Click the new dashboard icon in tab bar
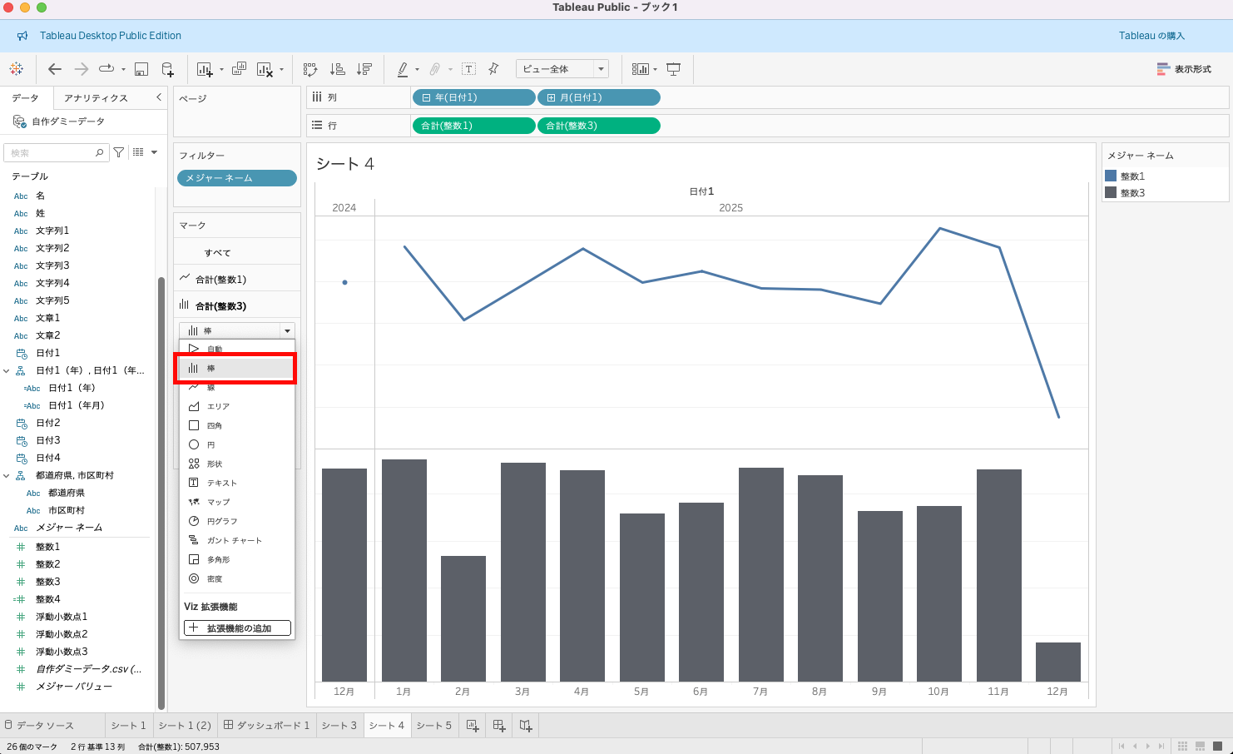Viewport: 1233px width, 754px height. [x=499, y=726]
